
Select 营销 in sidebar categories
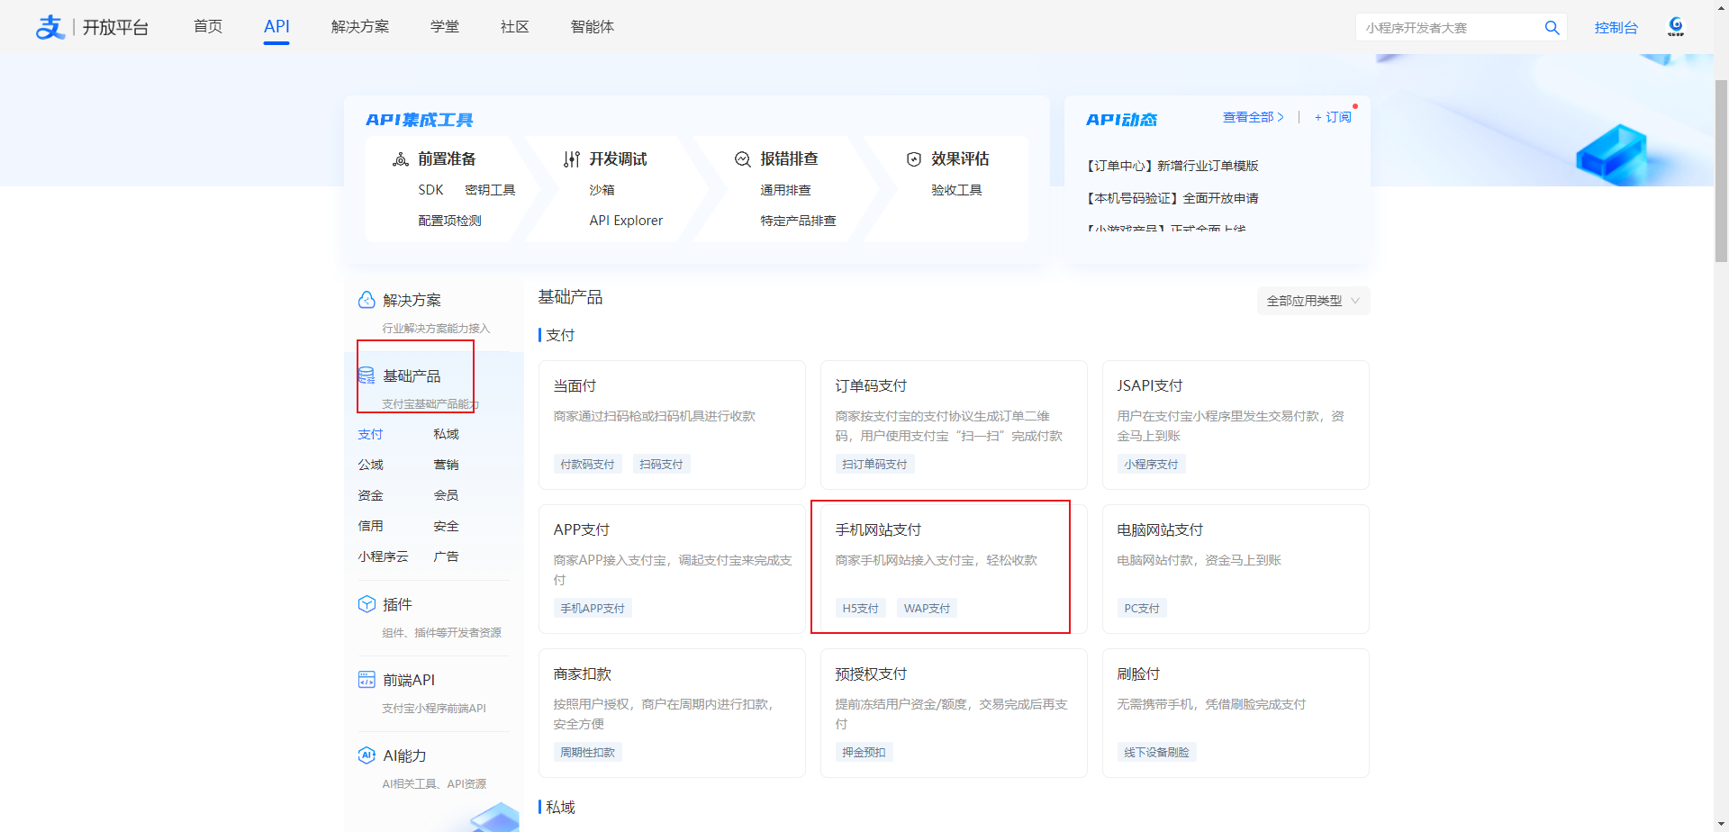[x=446, y=465]
